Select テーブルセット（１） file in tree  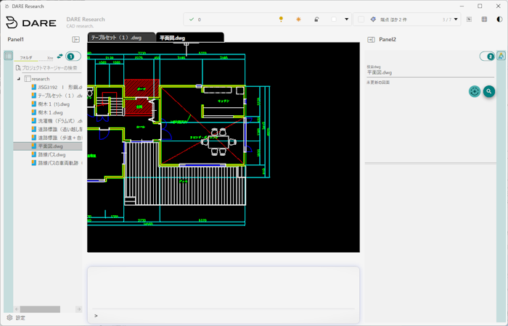tap(60, 96)
